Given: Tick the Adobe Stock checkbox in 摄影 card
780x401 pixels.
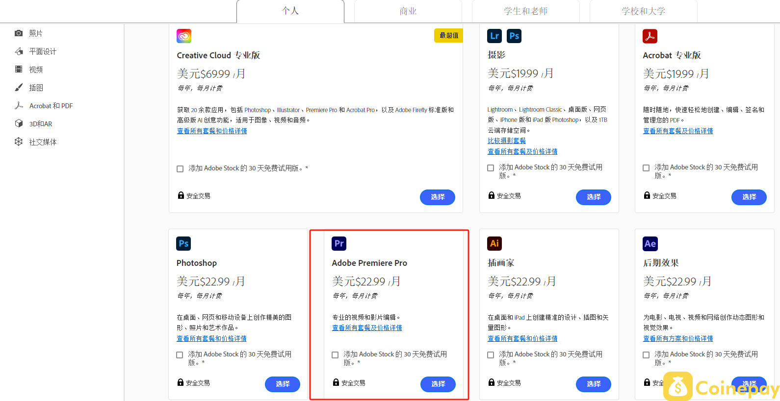Looking at the screenshot, I should (491, 168).
